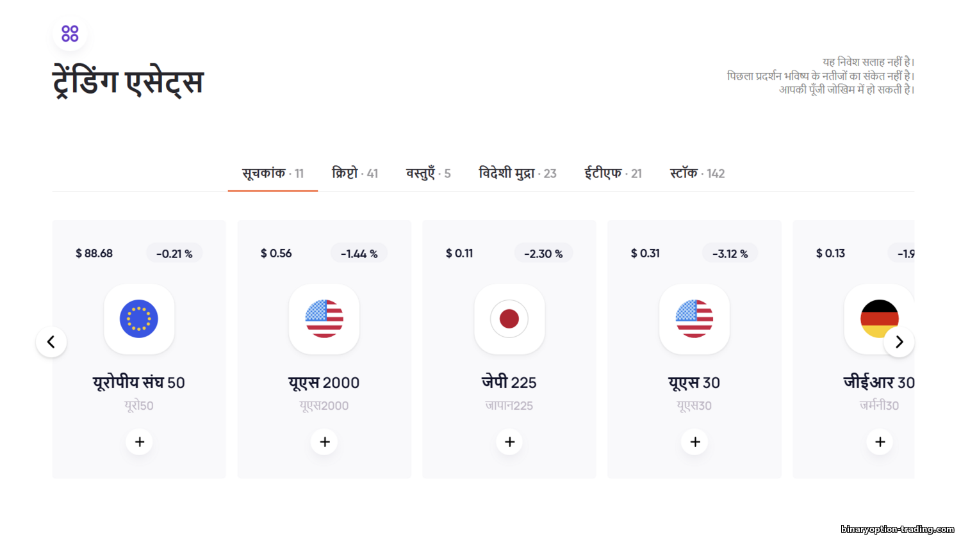Add यूरोपीय संघ 50 with plus button
This screenshot has width=961, height=541.
pyautogui.click(x=140, y=442)
